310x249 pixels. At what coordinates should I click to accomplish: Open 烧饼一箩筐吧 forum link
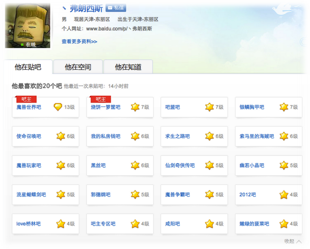[105, 107]
